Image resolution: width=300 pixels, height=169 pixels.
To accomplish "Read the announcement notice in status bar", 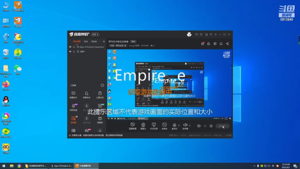I will point(97,135).
